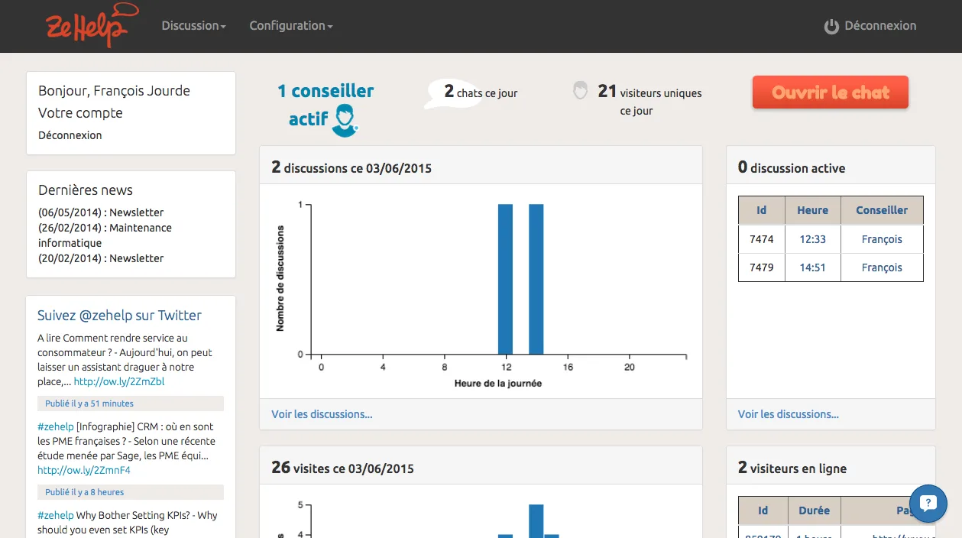Viewport: 962px width, 538px height.
Task: Open the Discussion dropdown menu
Action: click(194, 26)
